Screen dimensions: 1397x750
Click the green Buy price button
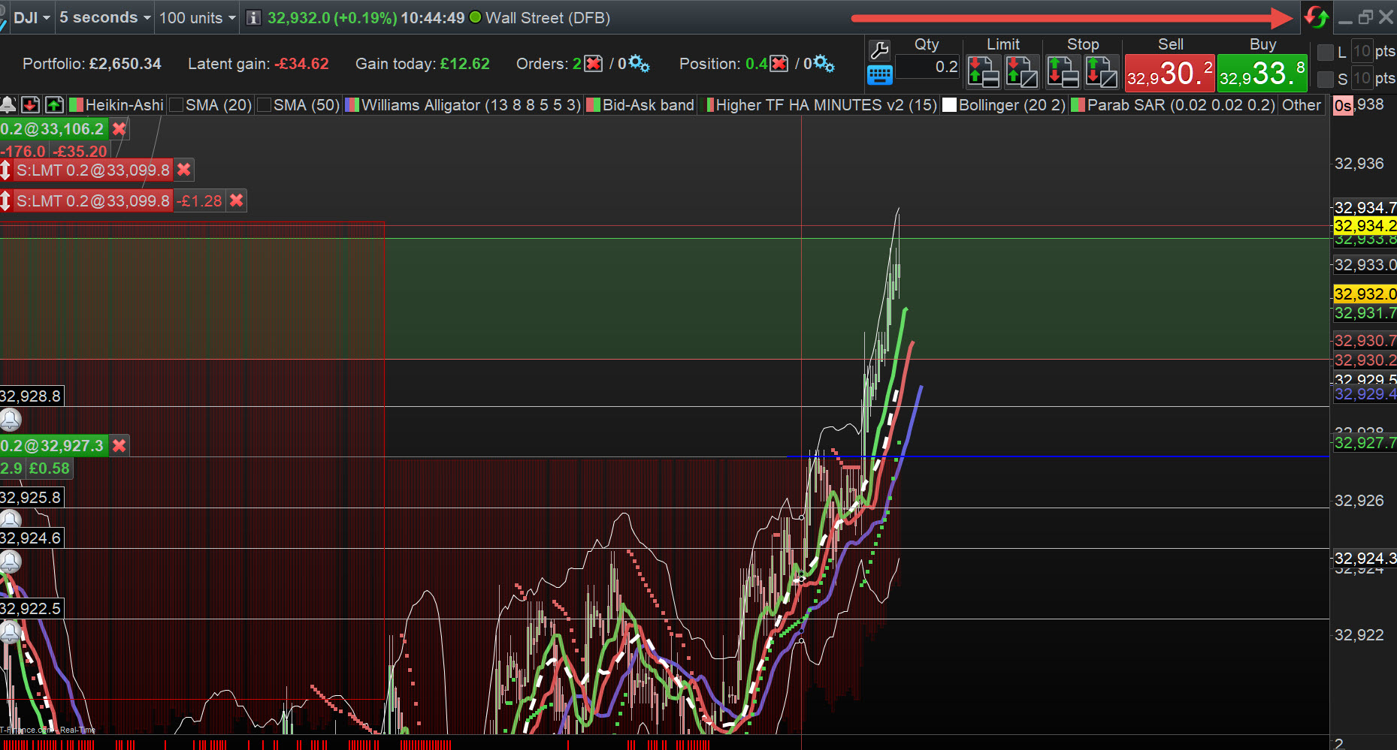click(x=1262, y=74)
